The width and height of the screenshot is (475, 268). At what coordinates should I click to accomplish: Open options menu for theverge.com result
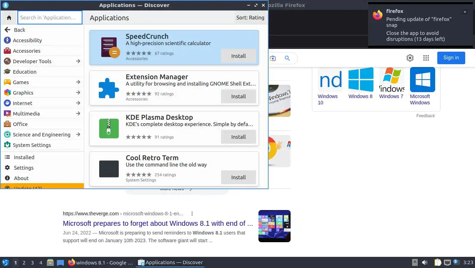coord(192,214)
